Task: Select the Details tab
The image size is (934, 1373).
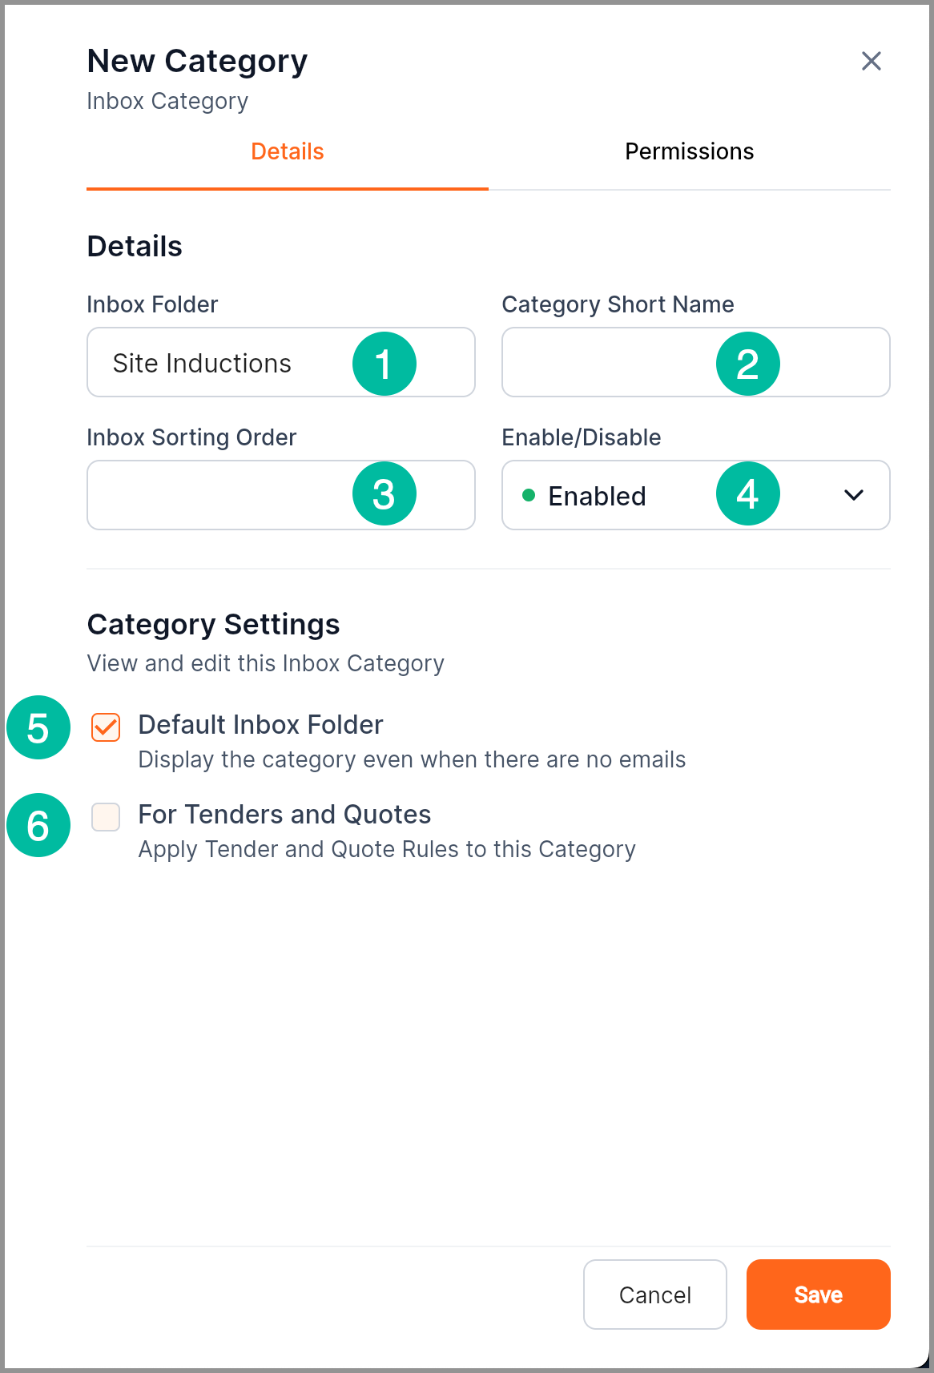Action: click(287, 151)
